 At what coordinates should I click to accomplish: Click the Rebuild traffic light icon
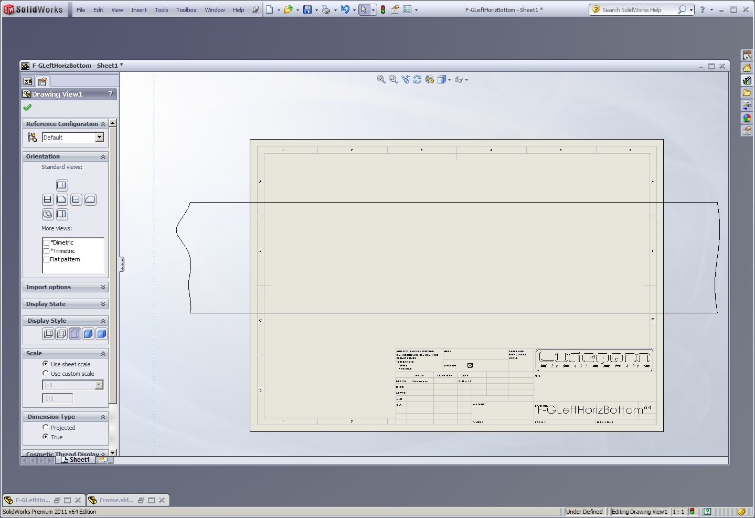(x=383, y=9)
